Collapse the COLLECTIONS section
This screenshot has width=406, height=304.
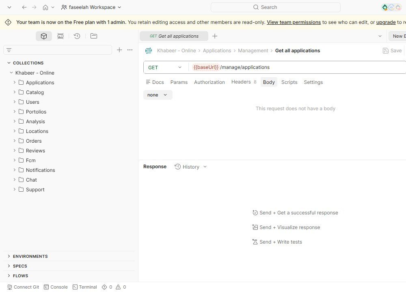9,63
